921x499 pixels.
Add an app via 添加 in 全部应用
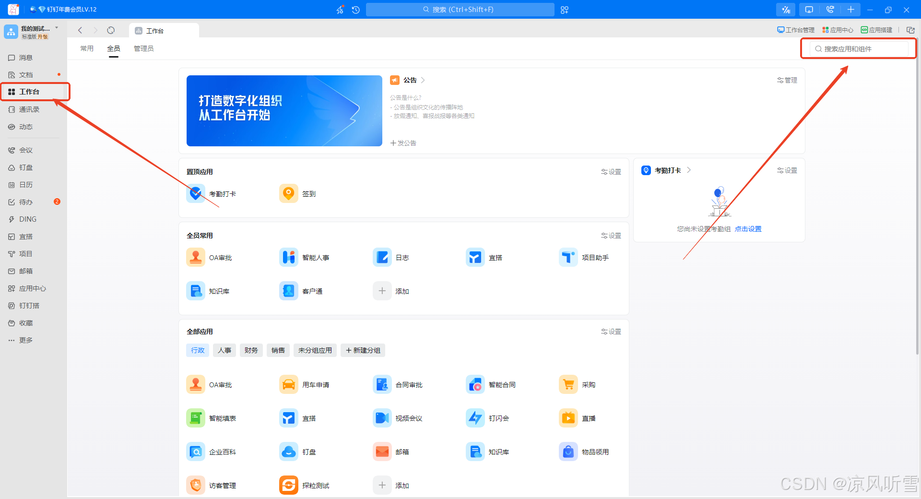coord(391,486)
